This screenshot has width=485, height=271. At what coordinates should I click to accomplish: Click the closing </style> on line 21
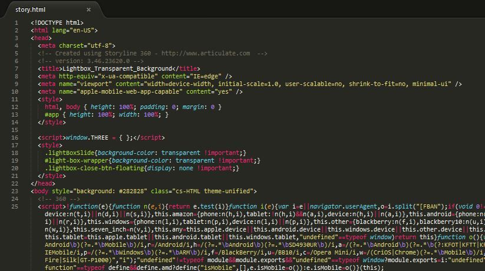point(52,176)
